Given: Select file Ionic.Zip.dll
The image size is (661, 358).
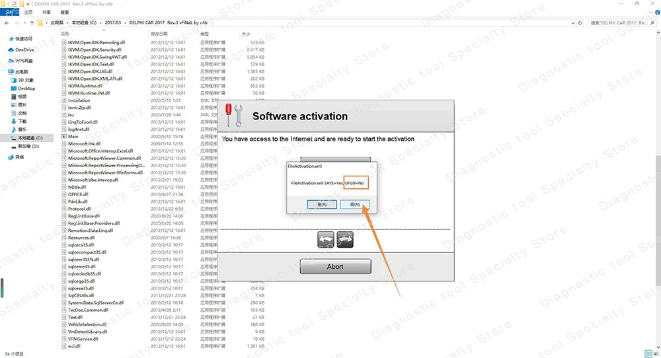Looking at the screenshot, I should 79,108.
